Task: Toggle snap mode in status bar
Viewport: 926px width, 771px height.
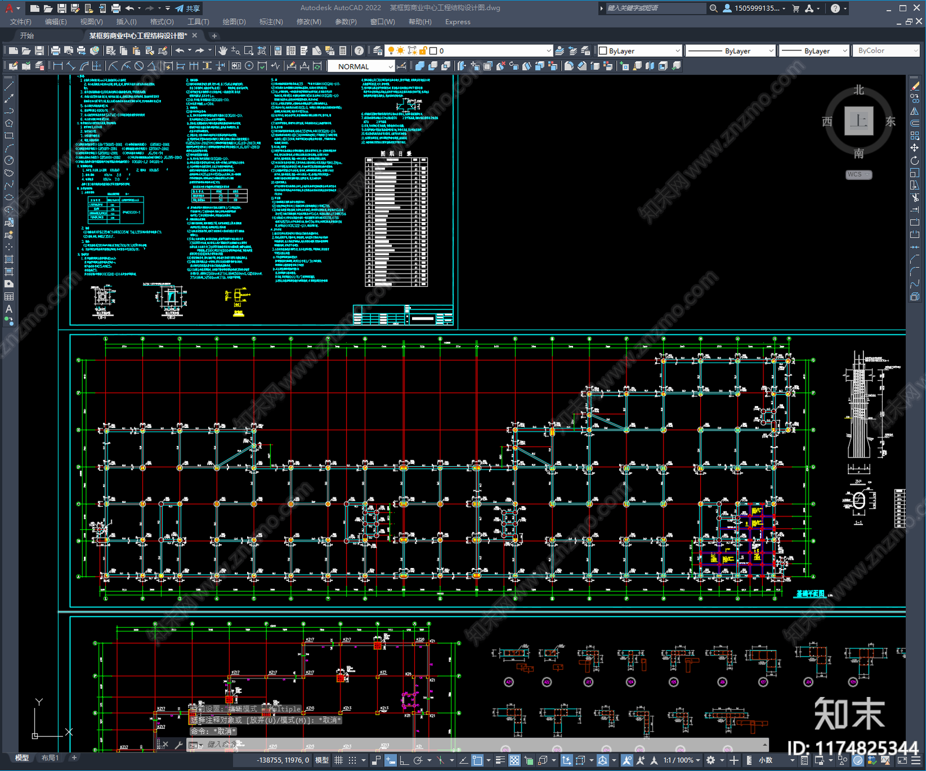Action: tap(352, 760)
